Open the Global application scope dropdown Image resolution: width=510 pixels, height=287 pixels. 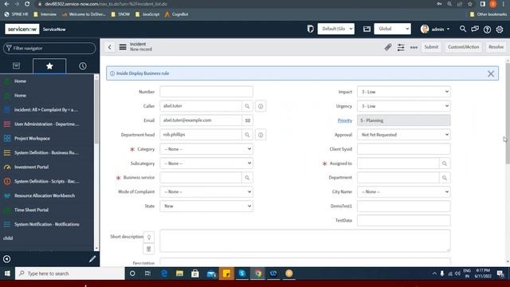pos(393,29)
